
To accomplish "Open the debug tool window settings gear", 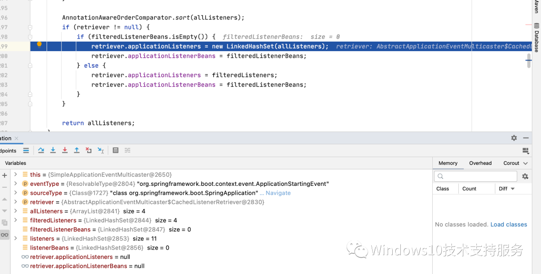I will point(514,138).
